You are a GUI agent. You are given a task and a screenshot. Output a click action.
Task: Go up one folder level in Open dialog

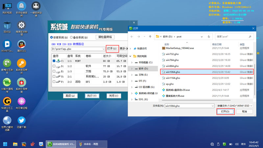point(150,37)
